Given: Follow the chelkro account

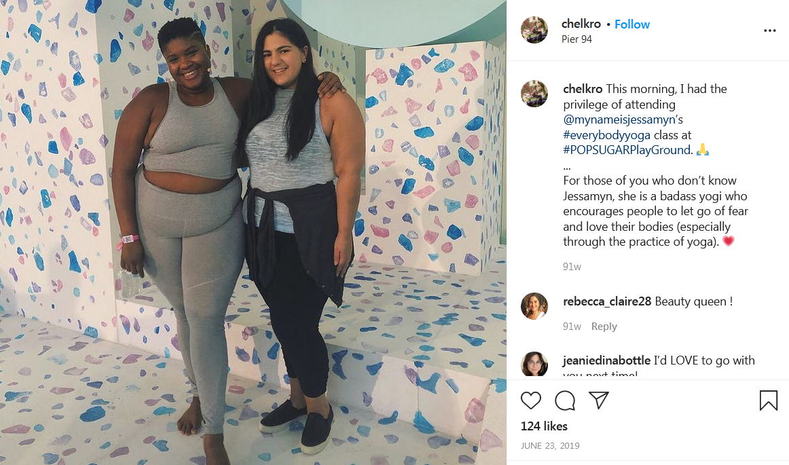Looking at the screenshot, I should (x=632, y=24).
